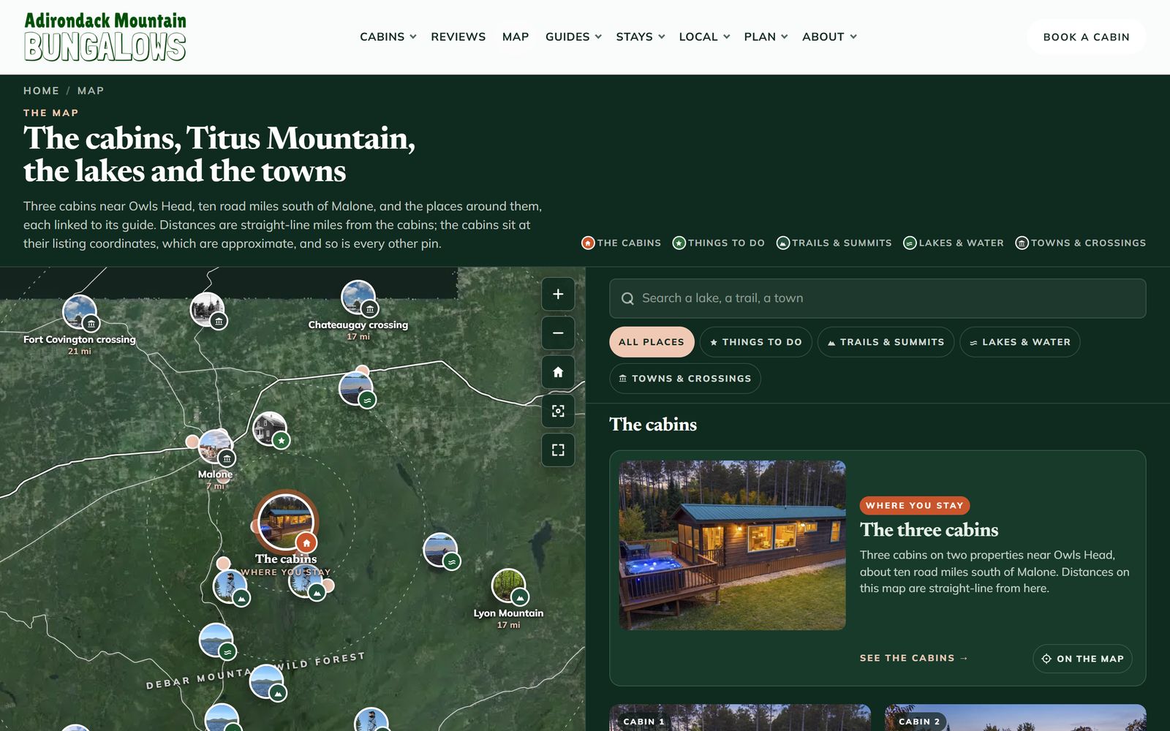Filter list by Things To Do
The width and height of the screenshot is (1170, 731).
[756, 342]
